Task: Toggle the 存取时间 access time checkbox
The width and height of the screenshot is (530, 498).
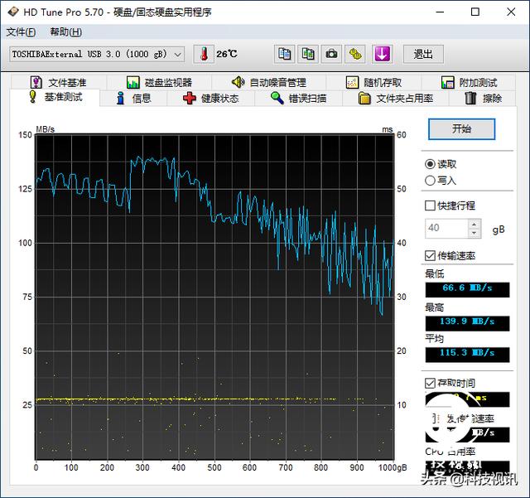Action: (450, 383)
